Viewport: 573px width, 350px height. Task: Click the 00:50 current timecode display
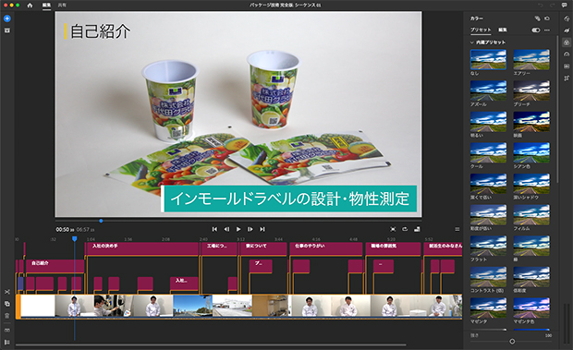tap(65, 230)
